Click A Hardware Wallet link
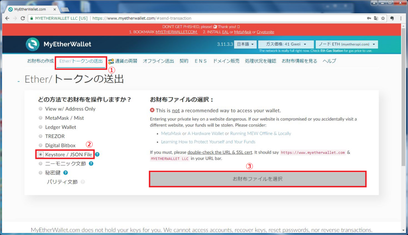408x235 pixels. [206, 134]
